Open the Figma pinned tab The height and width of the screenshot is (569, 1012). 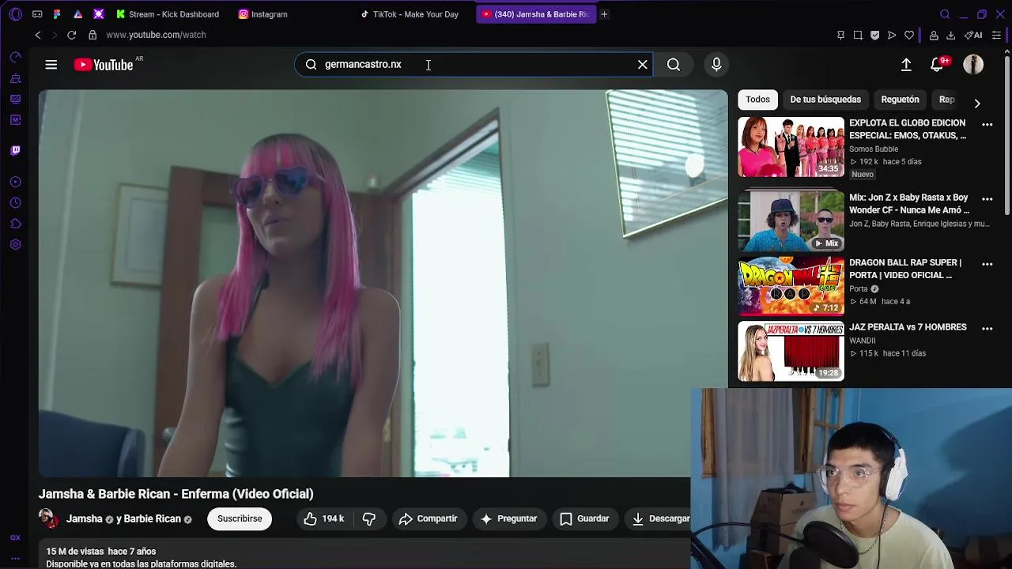pos(57,14)
